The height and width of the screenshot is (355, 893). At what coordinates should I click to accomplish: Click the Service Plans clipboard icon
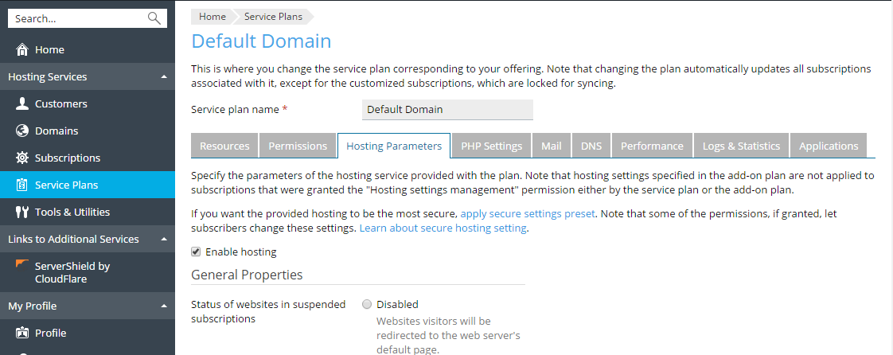point(22,185)
